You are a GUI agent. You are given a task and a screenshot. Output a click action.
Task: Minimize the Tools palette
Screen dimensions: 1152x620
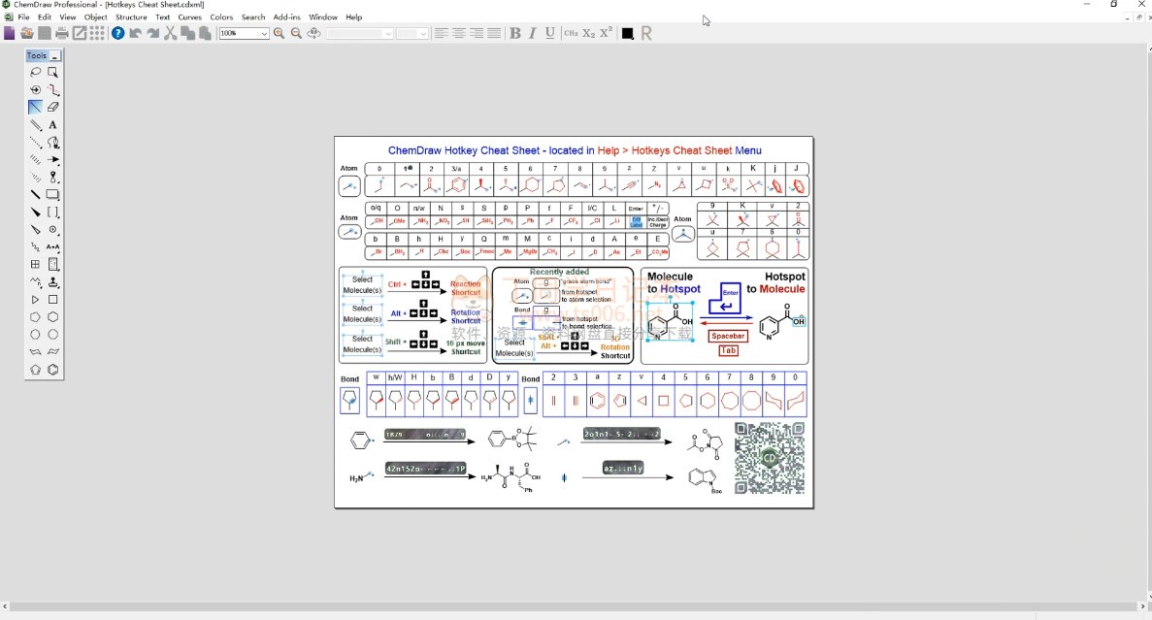55,56
